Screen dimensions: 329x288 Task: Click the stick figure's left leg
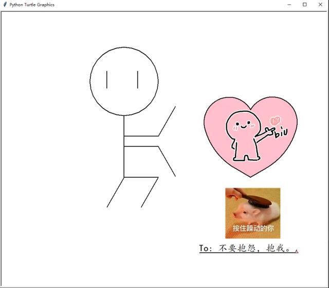click(115, 192)
